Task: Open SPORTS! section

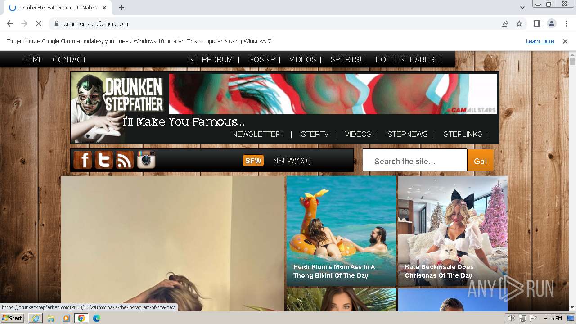Action: point(346,59)
